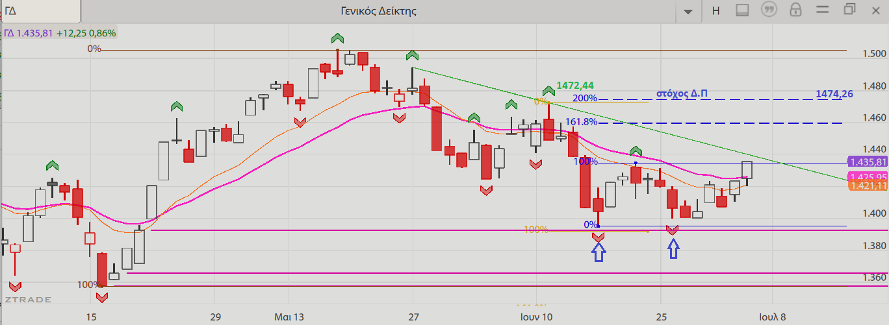Click the brown 100% label near 1.360 level

[x=90, y=284]
